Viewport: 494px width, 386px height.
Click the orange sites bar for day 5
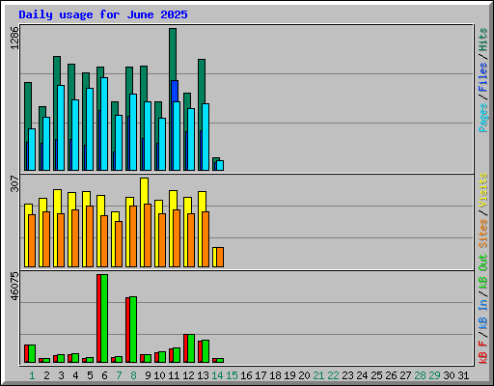click(x=90, y=236)
